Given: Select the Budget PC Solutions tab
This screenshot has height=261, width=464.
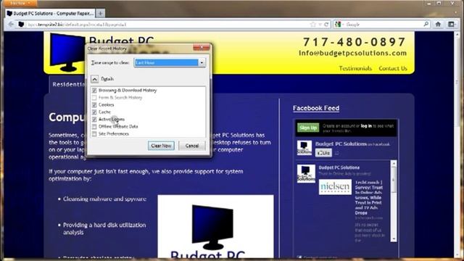Looking at the screenshot, I should click(50, 13).
